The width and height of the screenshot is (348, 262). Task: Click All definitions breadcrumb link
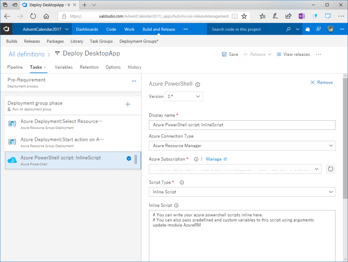pos(27,54)
